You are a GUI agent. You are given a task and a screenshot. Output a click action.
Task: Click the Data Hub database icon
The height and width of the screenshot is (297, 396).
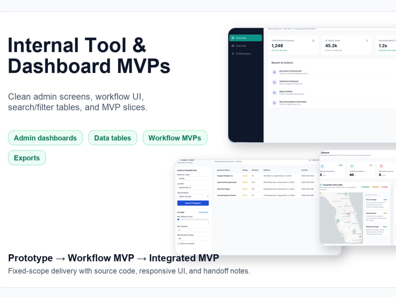click(233, 46)
